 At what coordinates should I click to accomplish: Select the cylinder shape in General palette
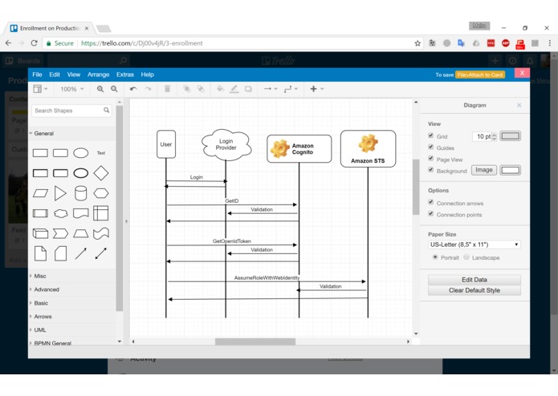[81, 193]
